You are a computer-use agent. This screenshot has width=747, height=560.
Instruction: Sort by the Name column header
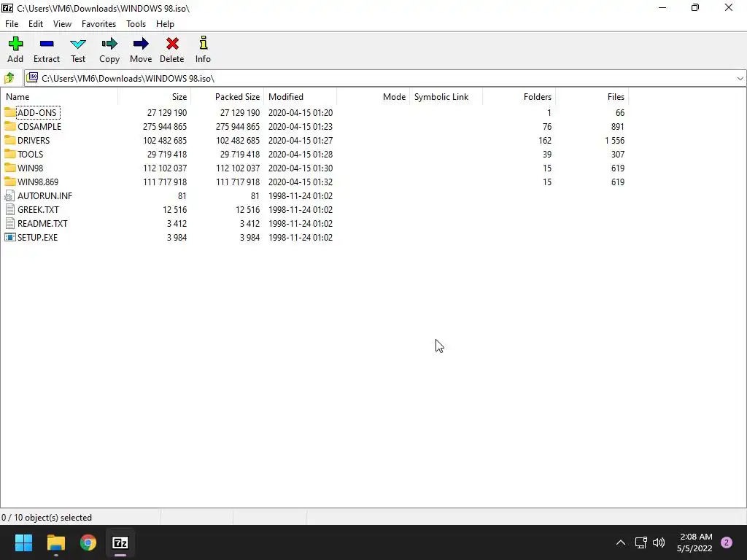coord(59,97)
